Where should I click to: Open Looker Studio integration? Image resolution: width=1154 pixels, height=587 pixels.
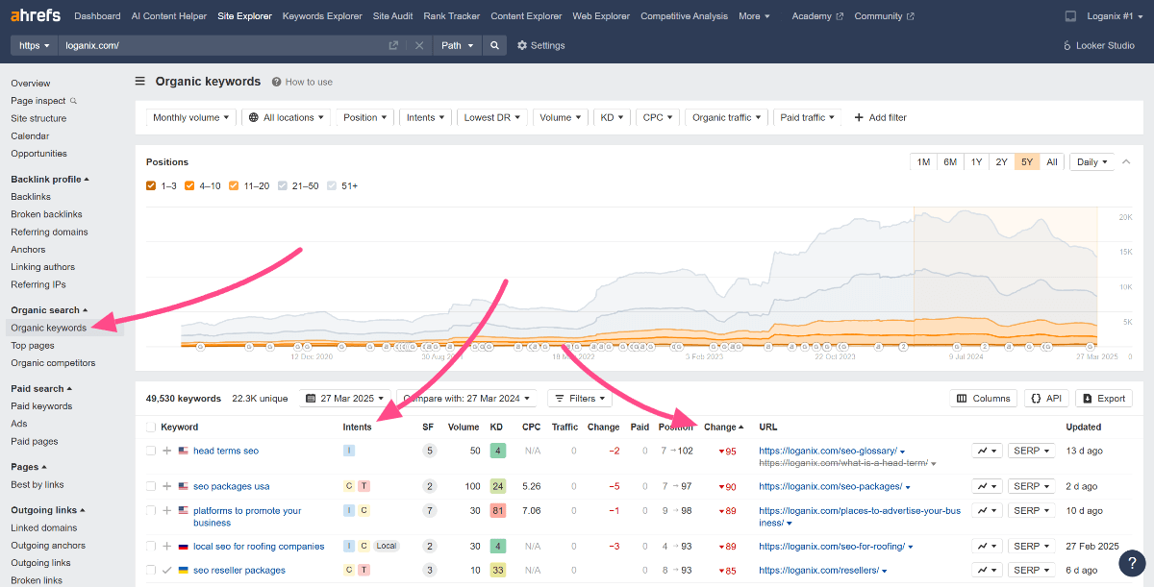(x=1098, y=45)
